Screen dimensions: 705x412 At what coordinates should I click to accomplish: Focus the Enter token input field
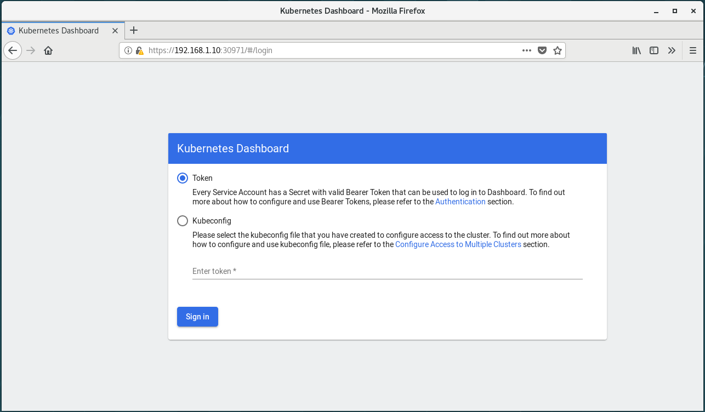coord(387,271)
